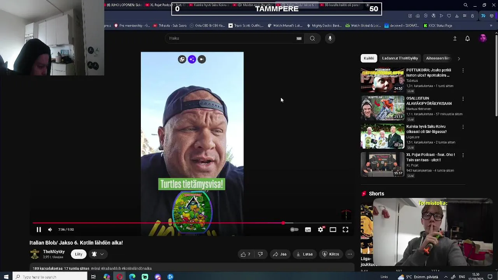This screenshot has height=280, width=498.
Task: Open options for POTTUKOIRA video
Action: [463, 71]
